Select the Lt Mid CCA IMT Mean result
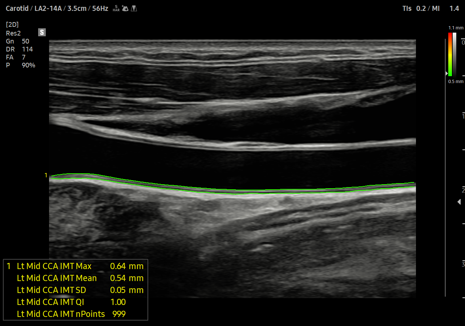Viewport: 465px width, 326px height. pos(80,278)
